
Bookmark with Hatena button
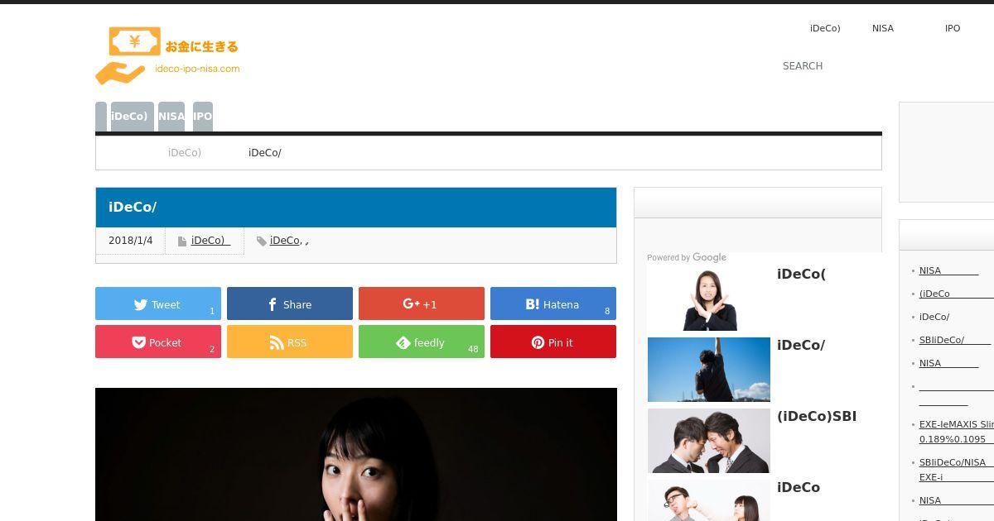[x=553, y=304]
